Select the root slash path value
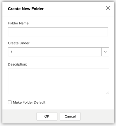Image resolution: width=116 pixels, height=126 pixels. point(11,52)
